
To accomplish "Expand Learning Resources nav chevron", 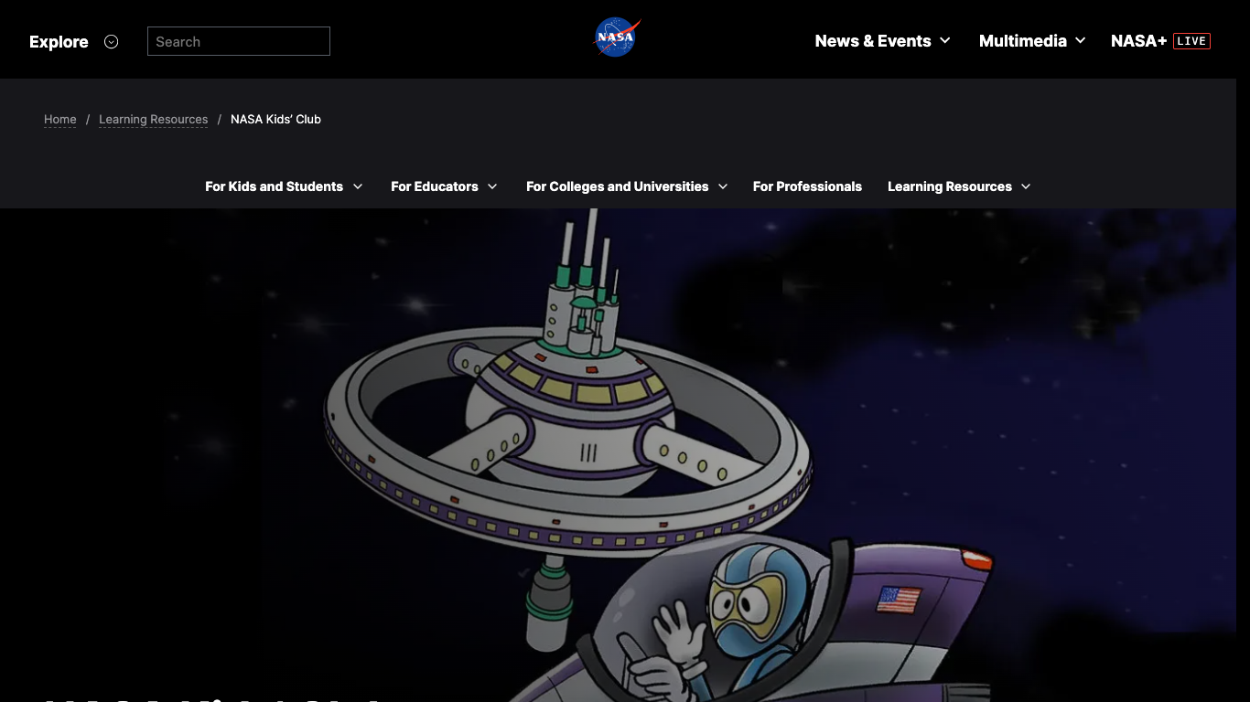I will (1026, 186).
